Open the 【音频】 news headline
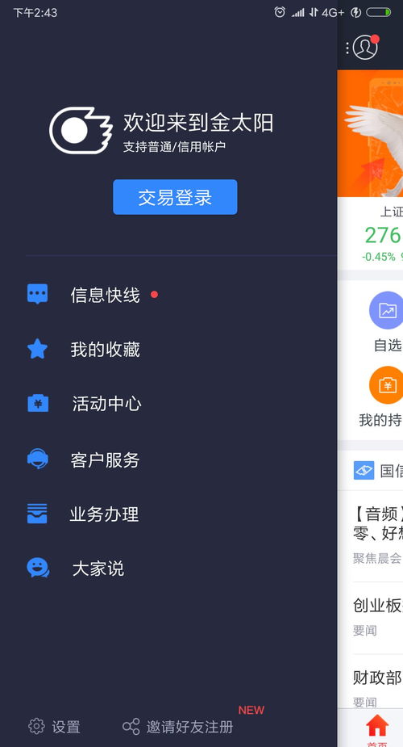Viewport: 403px width, 747px height. coord(378,523)
